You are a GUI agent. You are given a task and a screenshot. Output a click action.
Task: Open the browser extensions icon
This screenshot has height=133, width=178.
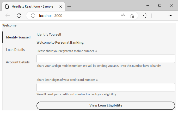point(145,16)
